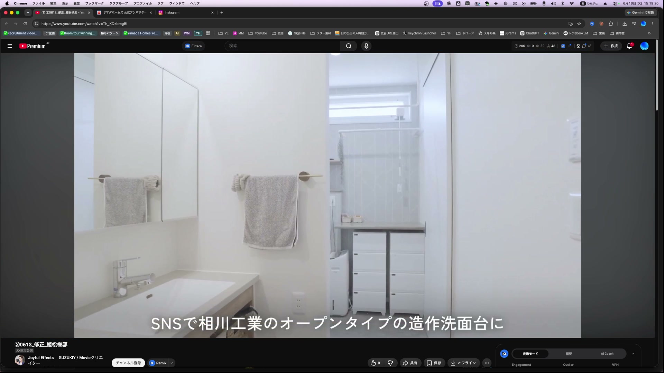The width and height of the screenshot is (664, 373).
Task: Expand the Remix dropdown arrow
Action: 172,363
